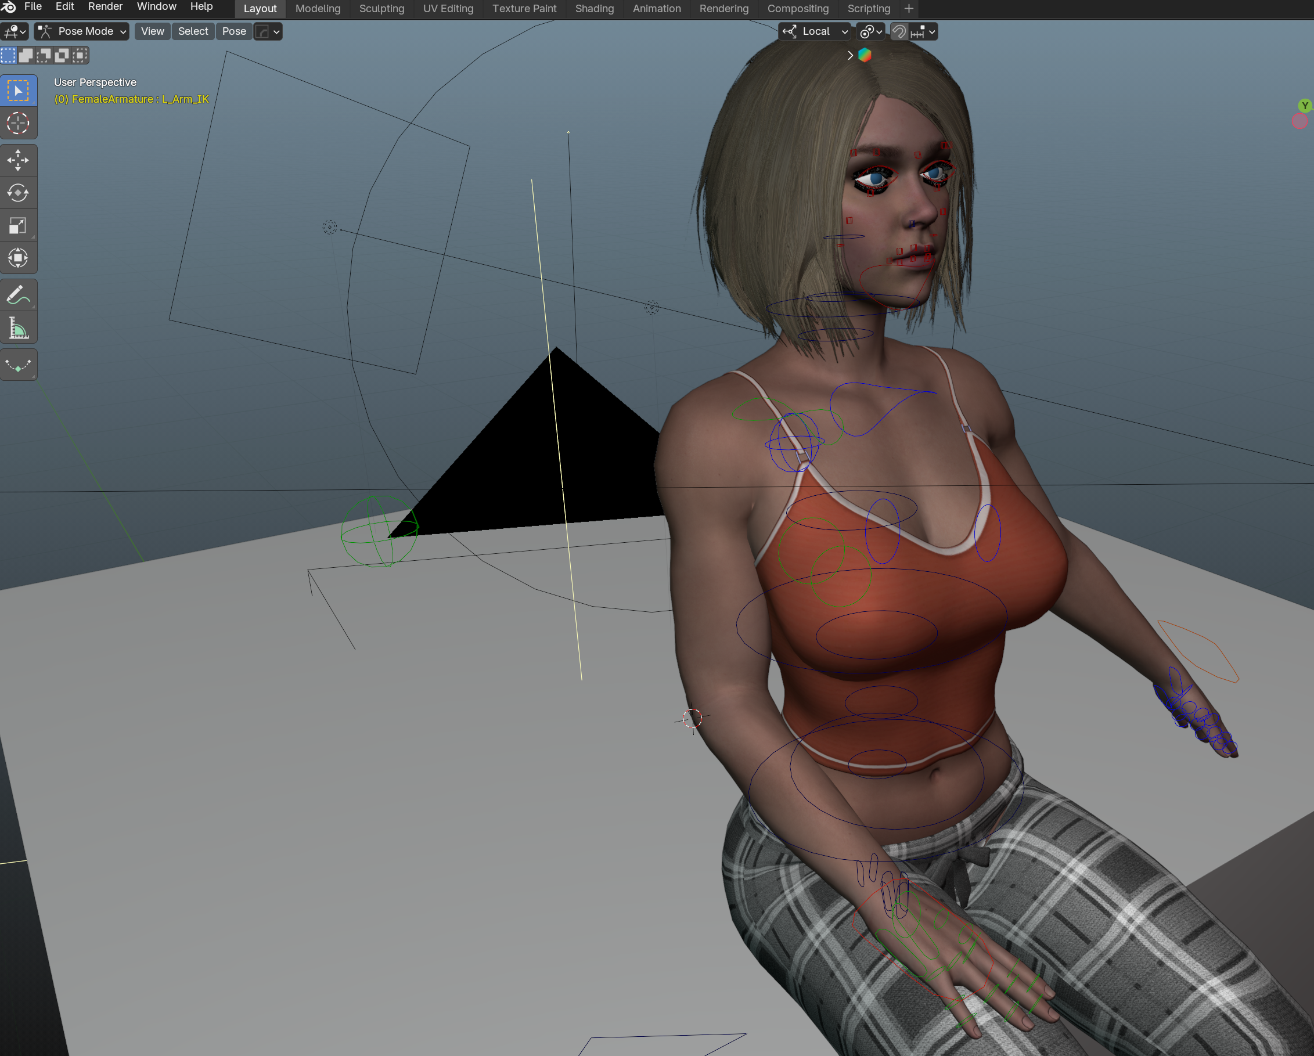Set selection mode to intersect
Image resolution: width=1314 pixels, height=1056 pixels.
80,56
